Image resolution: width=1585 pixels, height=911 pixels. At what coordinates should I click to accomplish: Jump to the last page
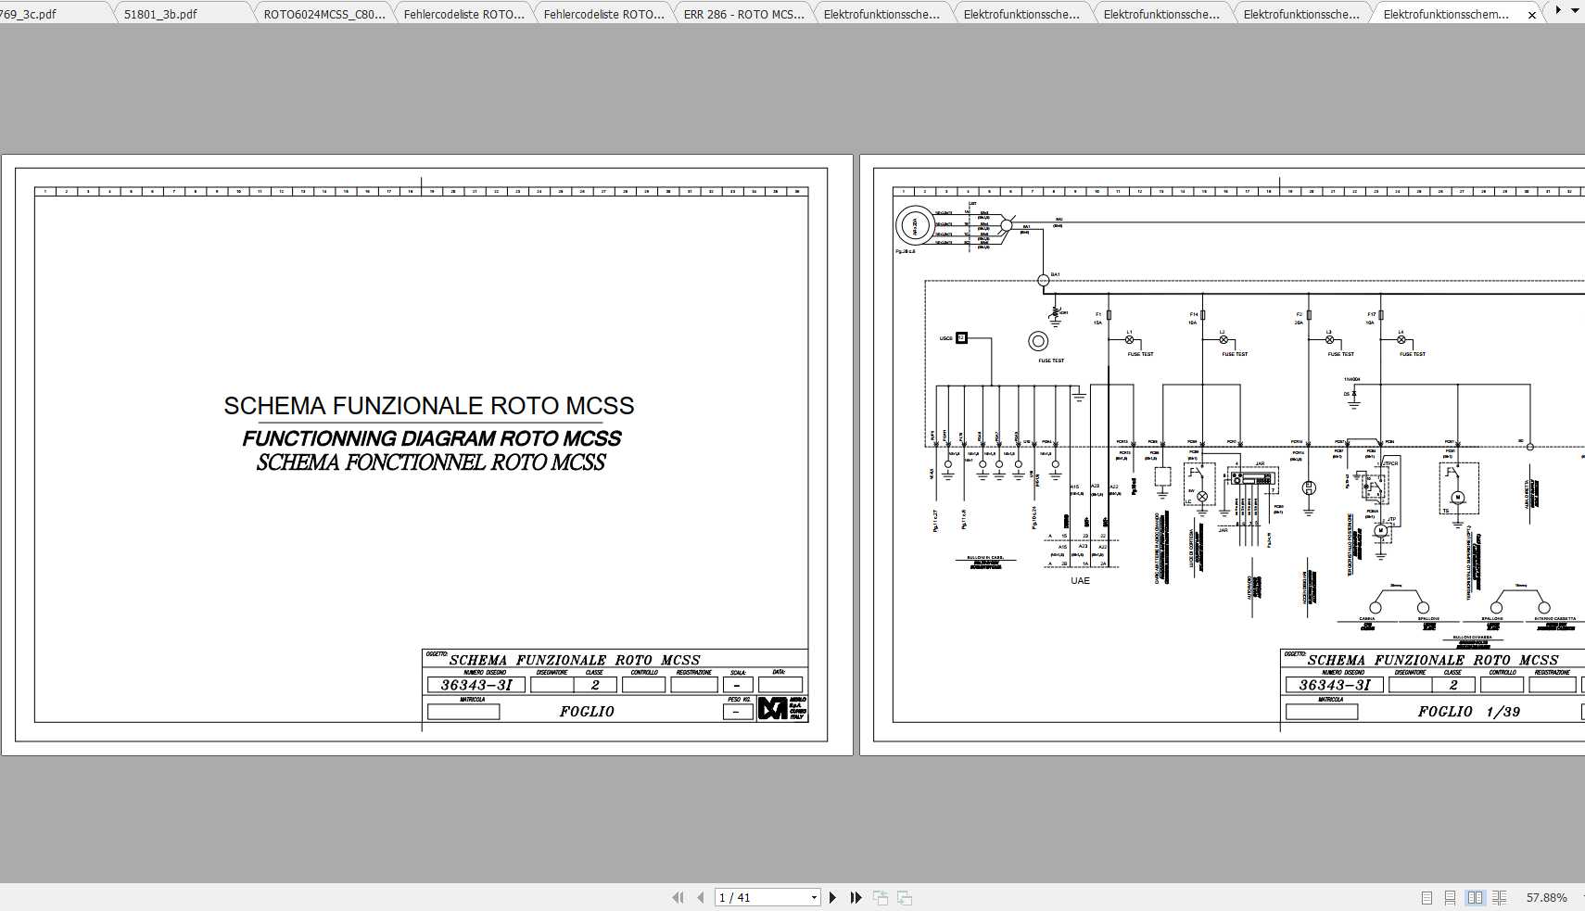856,897
